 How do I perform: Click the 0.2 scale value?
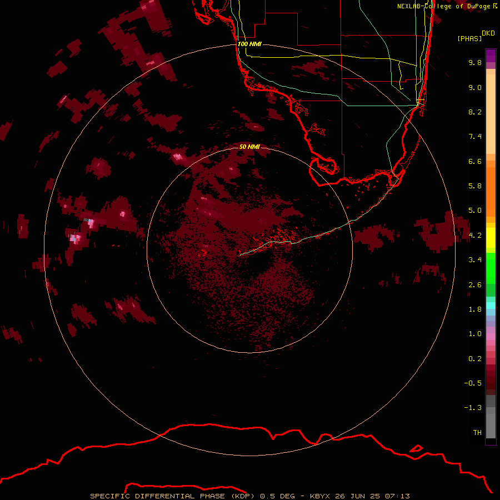(x=475, y=359)
